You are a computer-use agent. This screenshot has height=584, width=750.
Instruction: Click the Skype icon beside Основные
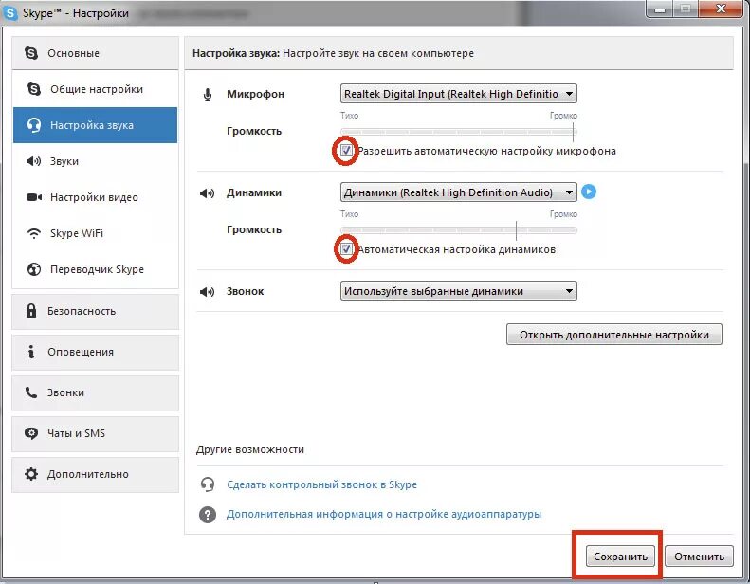31,53
